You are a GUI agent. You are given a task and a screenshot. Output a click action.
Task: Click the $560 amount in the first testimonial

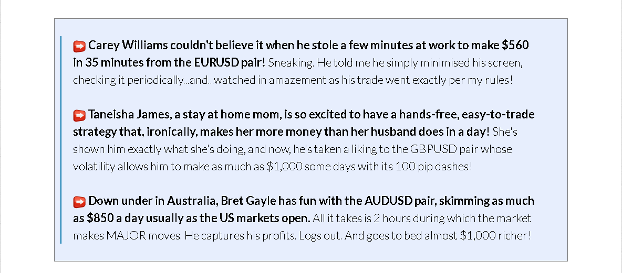515,46
